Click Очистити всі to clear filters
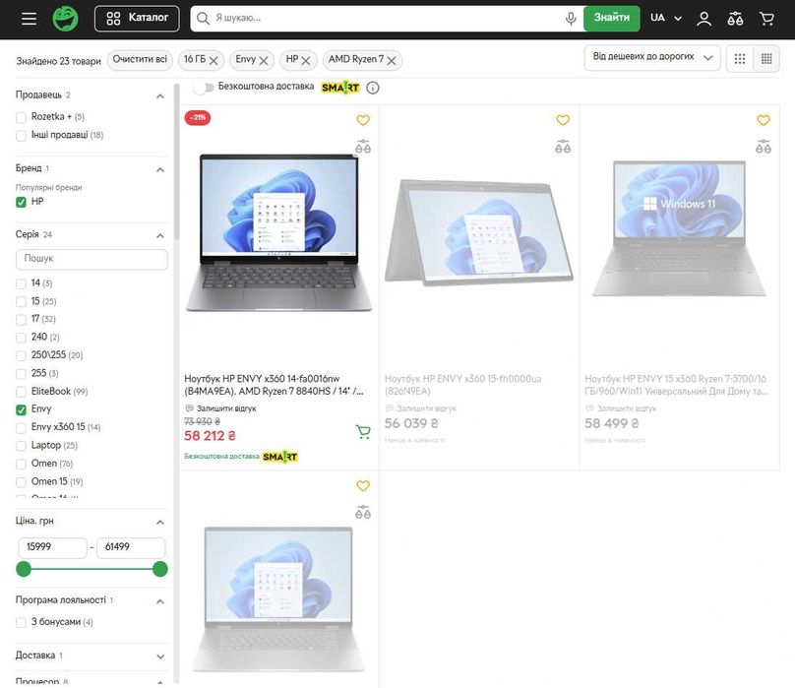The image size is (795, 688). (140, 59)
